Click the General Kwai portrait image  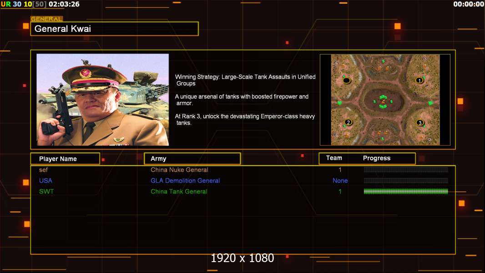click(x=103, y=100)
